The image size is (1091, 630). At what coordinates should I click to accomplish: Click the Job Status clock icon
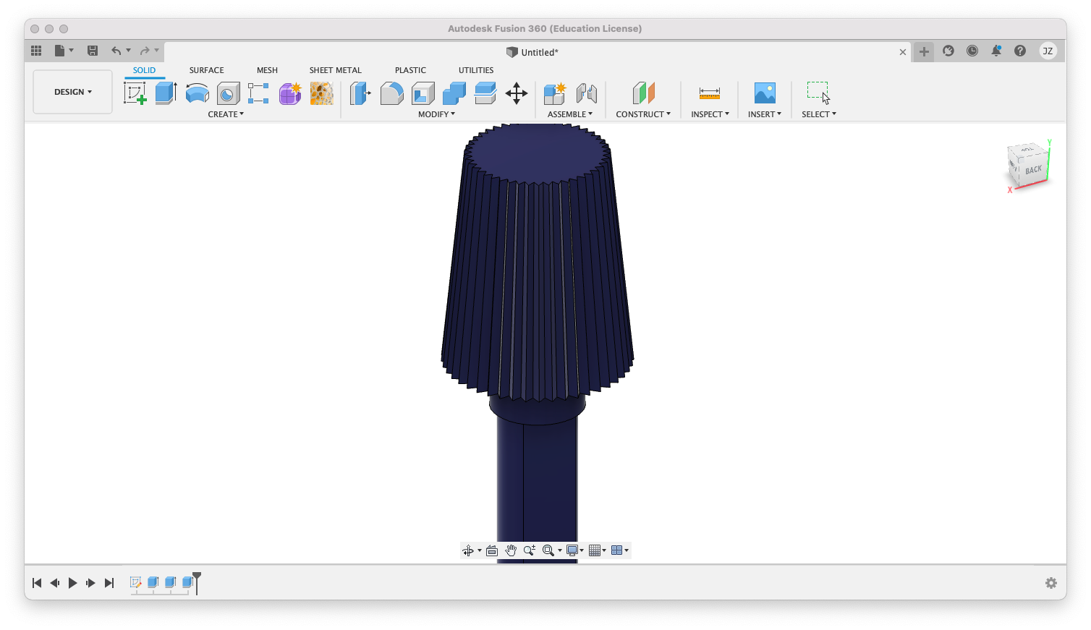pyautogui.click(x=972, y=51)
